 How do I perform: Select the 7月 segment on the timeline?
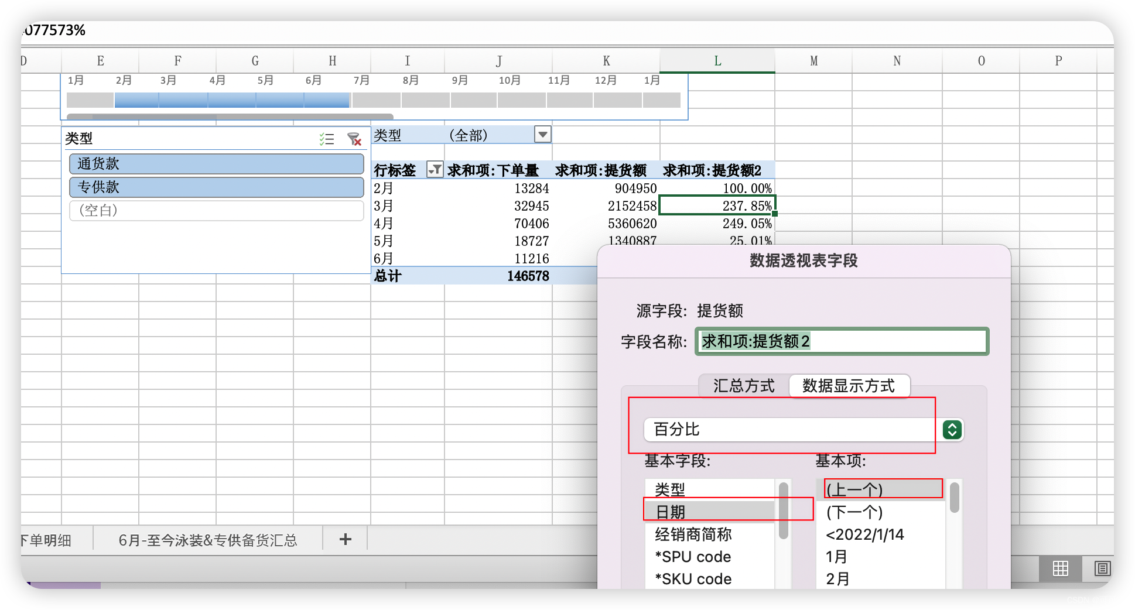[376, 100]
